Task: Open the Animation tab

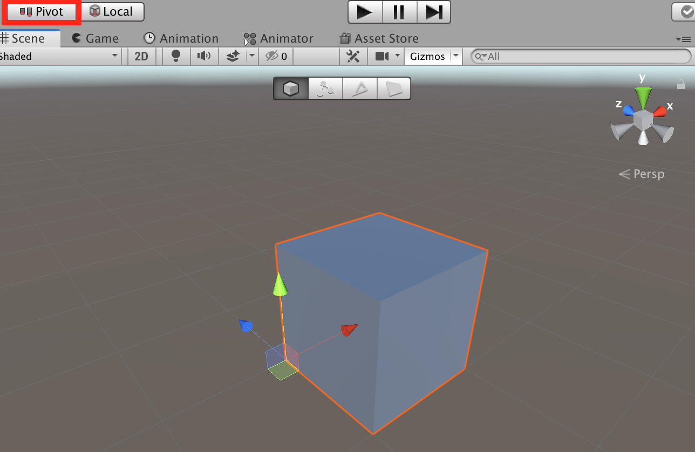Action: click(x=181, y=38)
